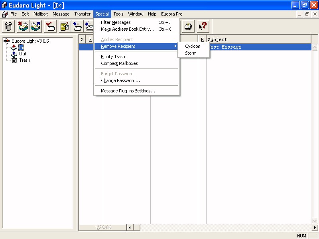Click the Reply toolbar icon
This screenshot has height=239, width=319.
click(x=77, y=26)
